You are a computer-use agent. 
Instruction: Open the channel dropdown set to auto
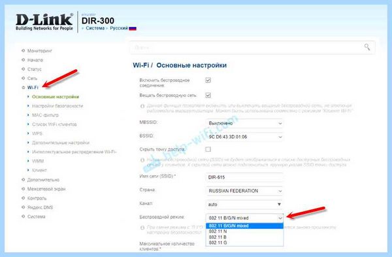coord(244,205)
